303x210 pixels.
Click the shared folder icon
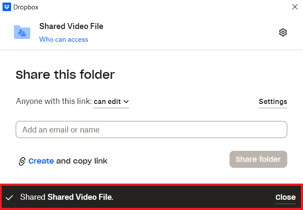click(22, 32)
